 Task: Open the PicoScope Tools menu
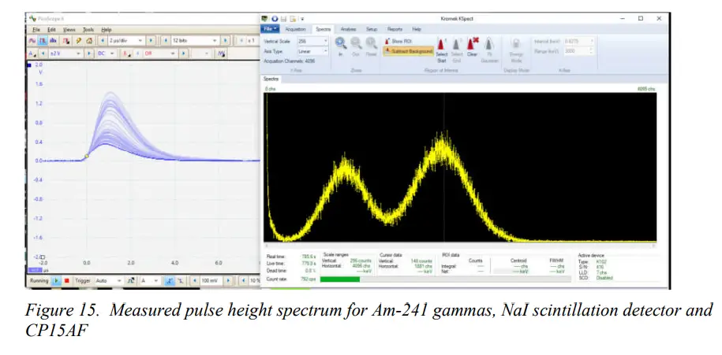pos(88,29)
